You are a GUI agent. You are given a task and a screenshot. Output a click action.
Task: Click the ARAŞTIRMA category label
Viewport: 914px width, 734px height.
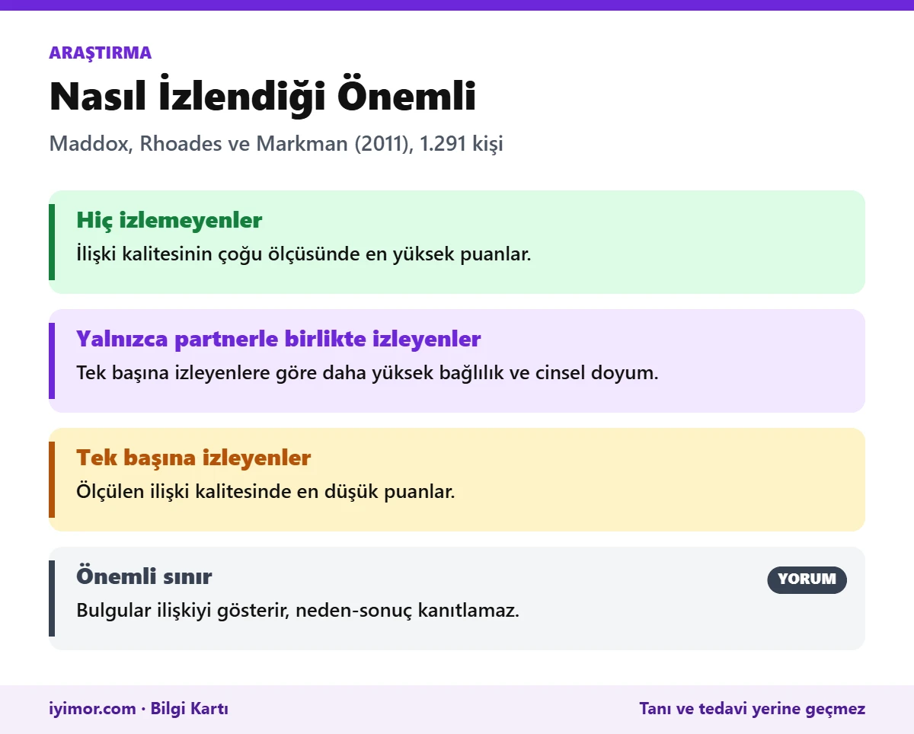point(101,53)
